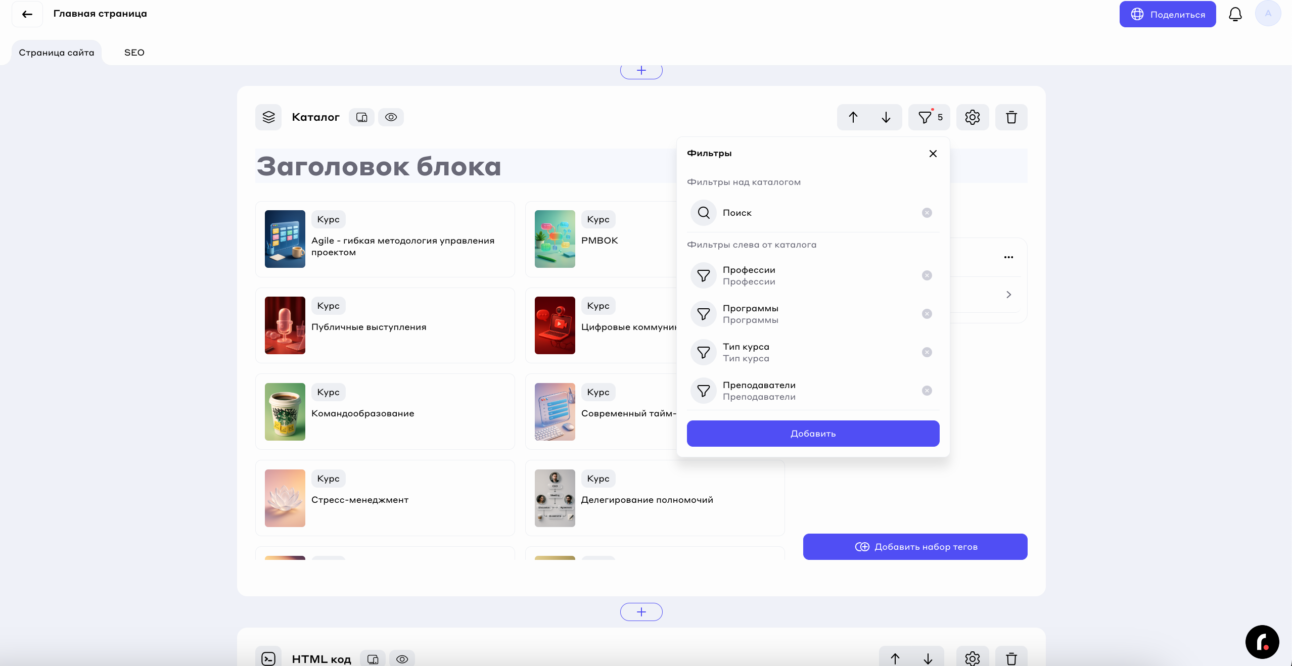1292x666 pixels.
Task: Move the Каталог block up
Action: [x=853, y=117]
